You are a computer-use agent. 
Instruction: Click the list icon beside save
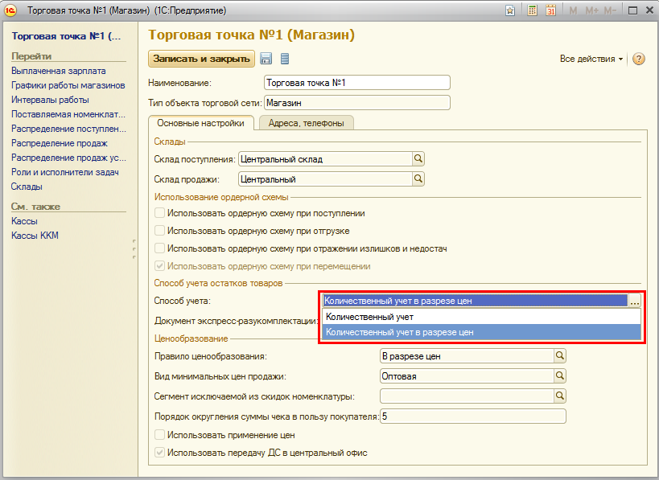pos(284,59)
